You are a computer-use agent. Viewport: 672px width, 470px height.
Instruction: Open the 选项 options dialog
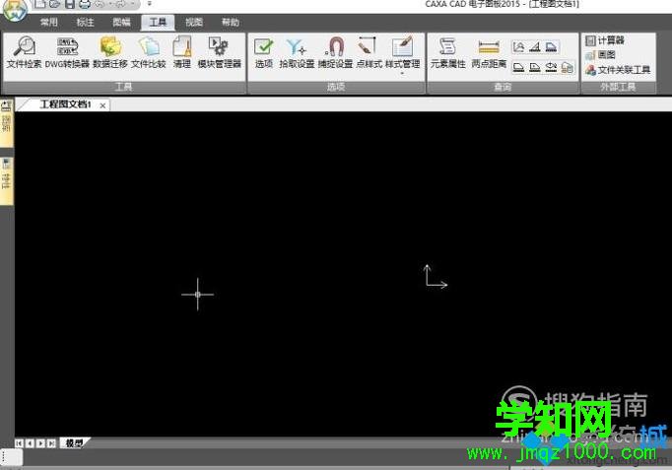coord(263,52)
